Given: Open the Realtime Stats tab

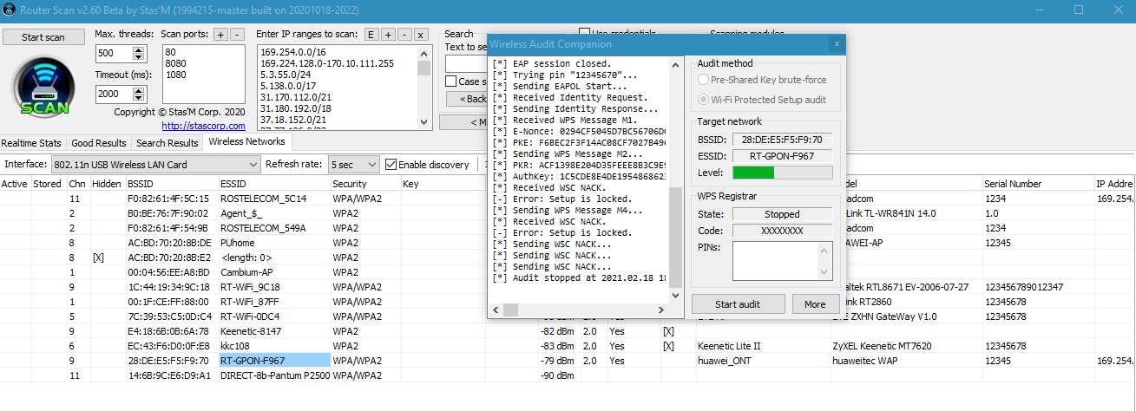Looking at the screenshot, I should click(31, 143).
